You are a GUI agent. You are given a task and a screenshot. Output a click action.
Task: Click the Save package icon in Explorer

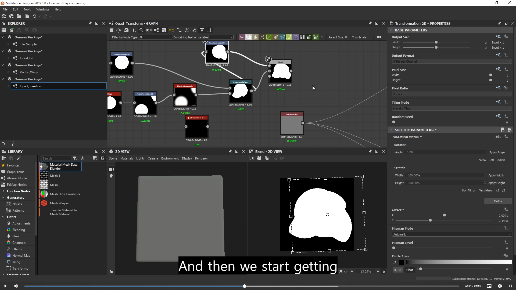coord(4,30)
